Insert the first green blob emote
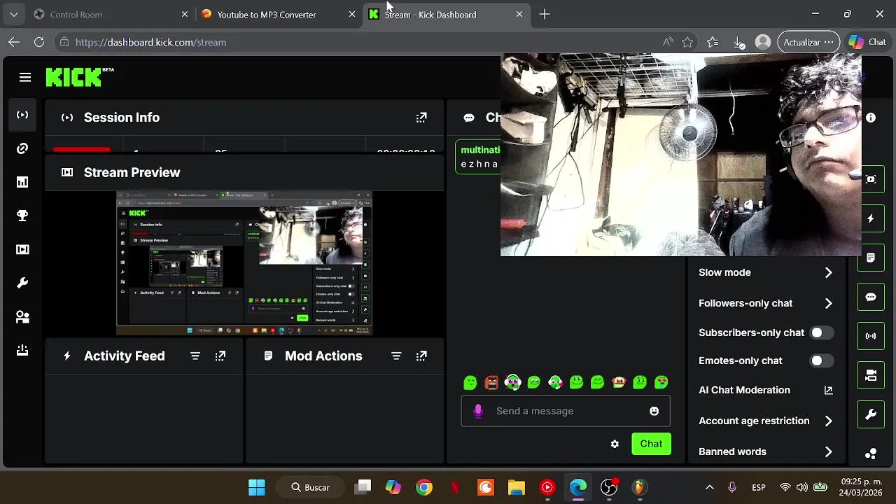Screen dimensions: 896x504 (x=470, y=382)
